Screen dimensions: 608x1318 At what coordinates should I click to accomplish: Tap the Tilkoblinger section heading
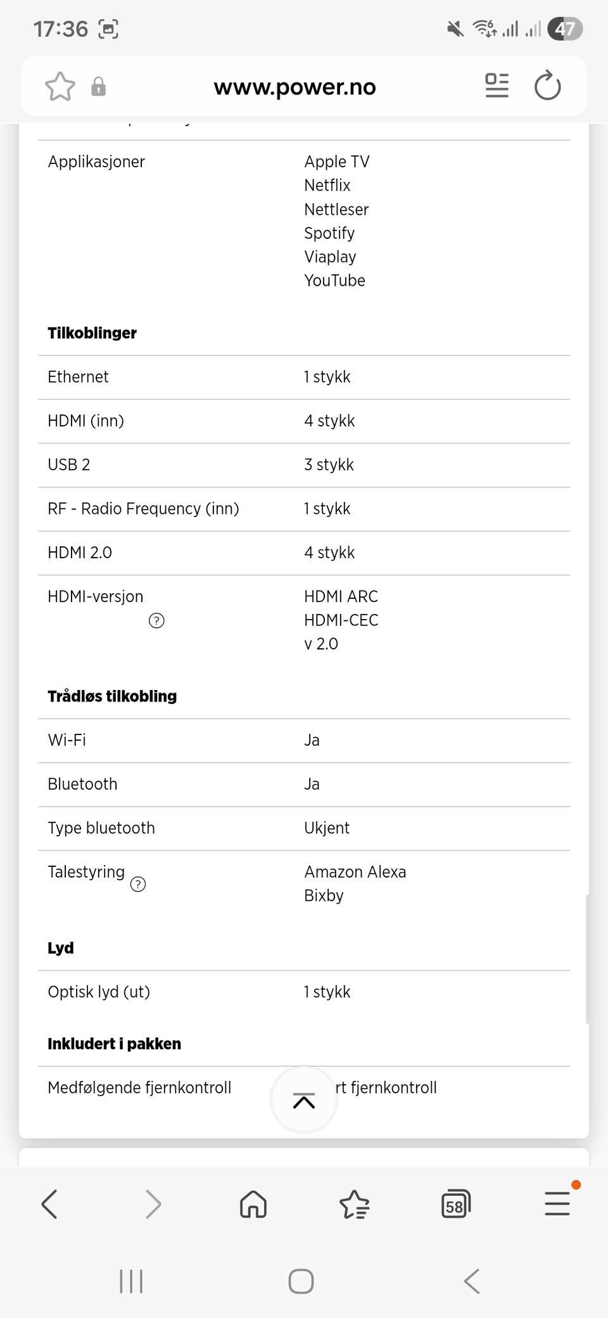pyautogui.click(x=92, y=333)
